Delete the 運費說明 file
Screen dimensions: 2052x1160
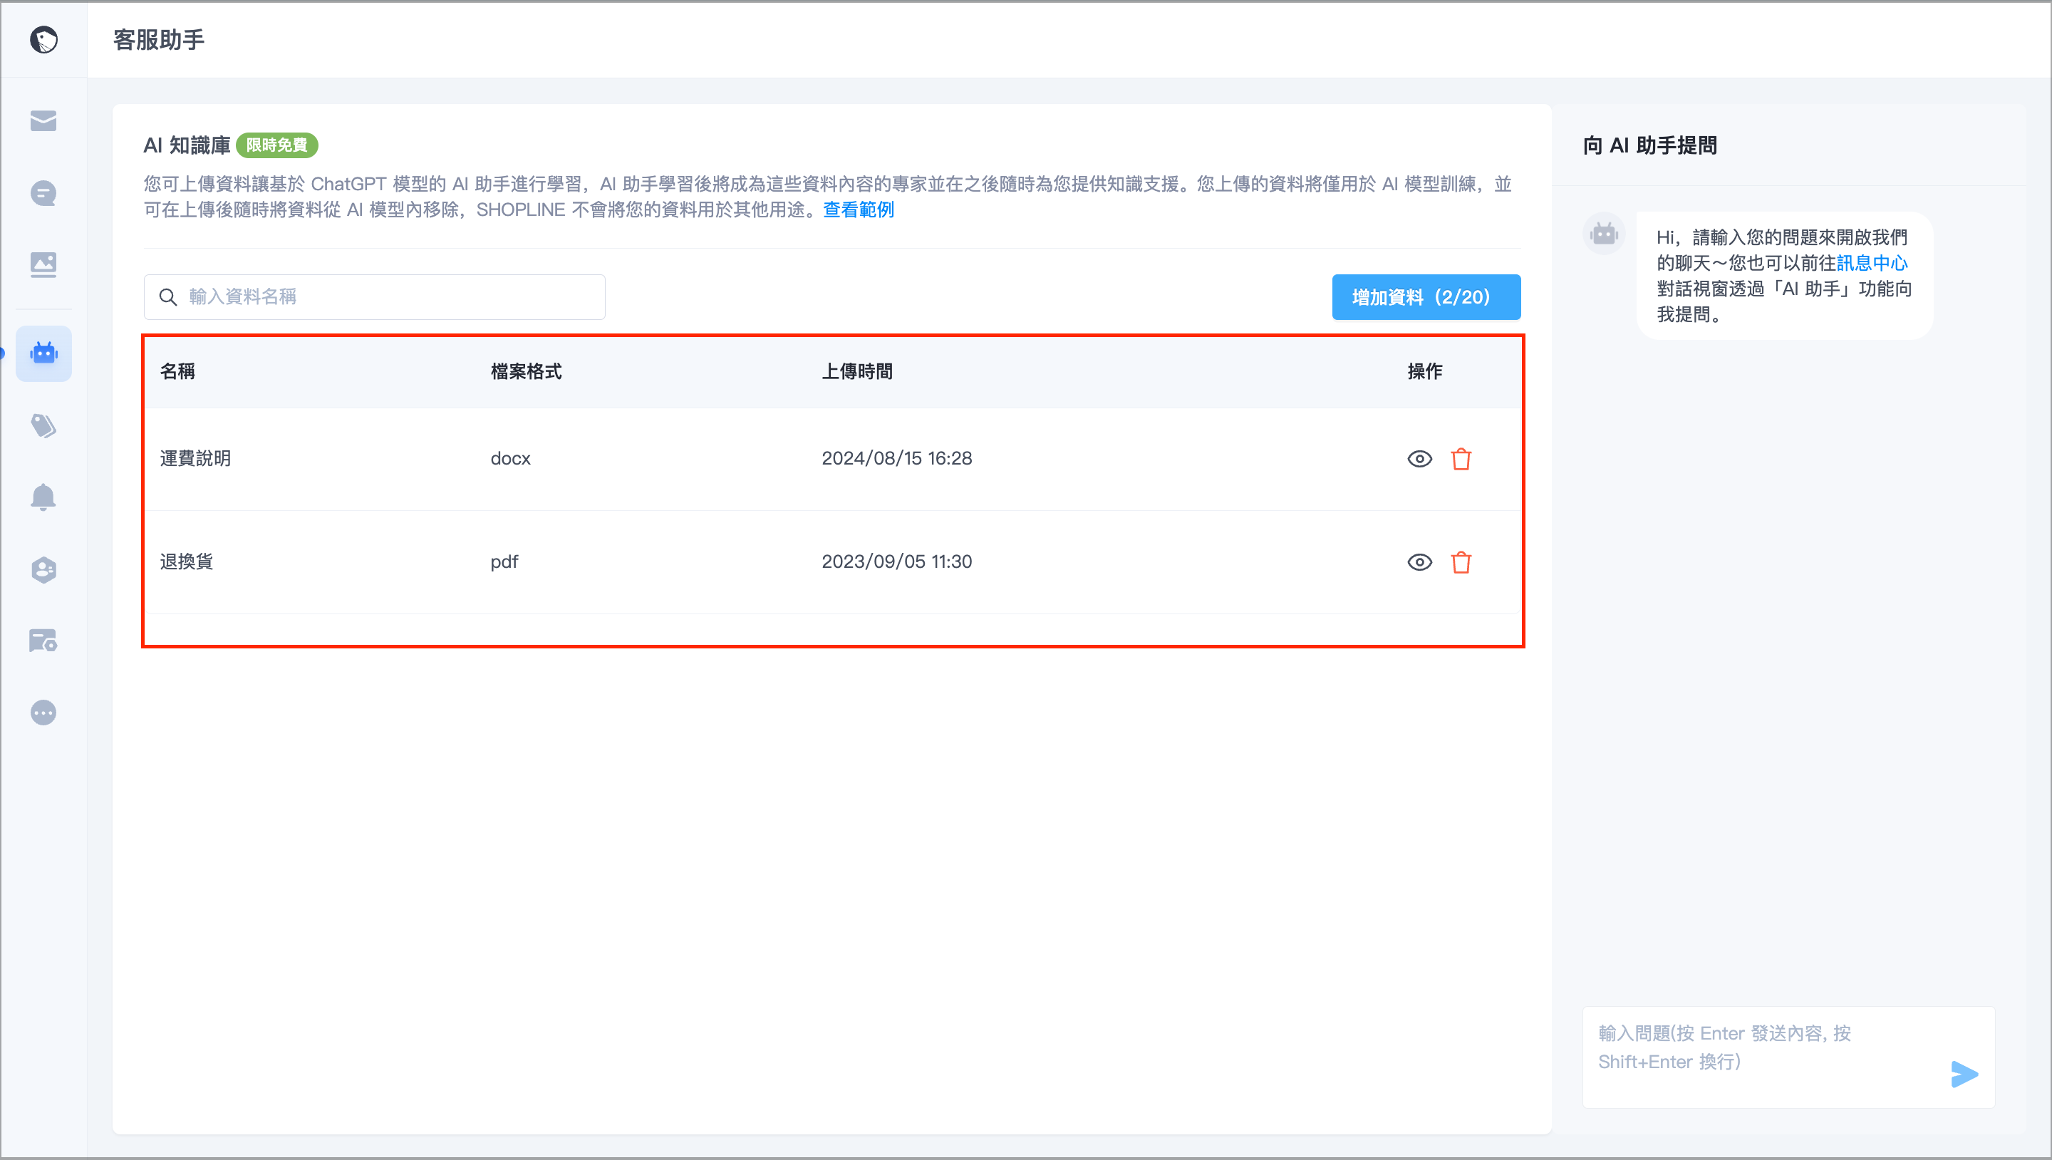pyautogui.click(x=1461, y=459)
